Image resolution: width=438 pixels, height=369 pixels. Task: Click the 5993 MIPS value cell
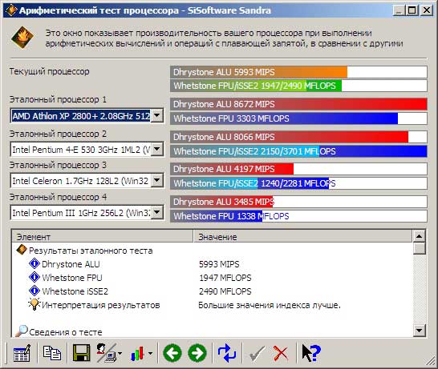pyautogui.click(x=219, y=264)
